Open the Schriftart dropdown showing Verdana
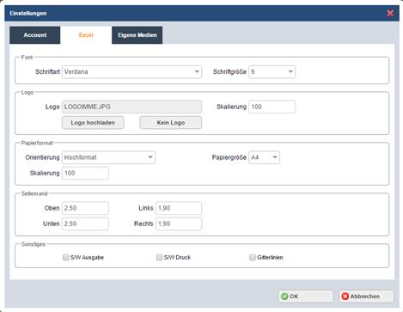 point(131,71)
